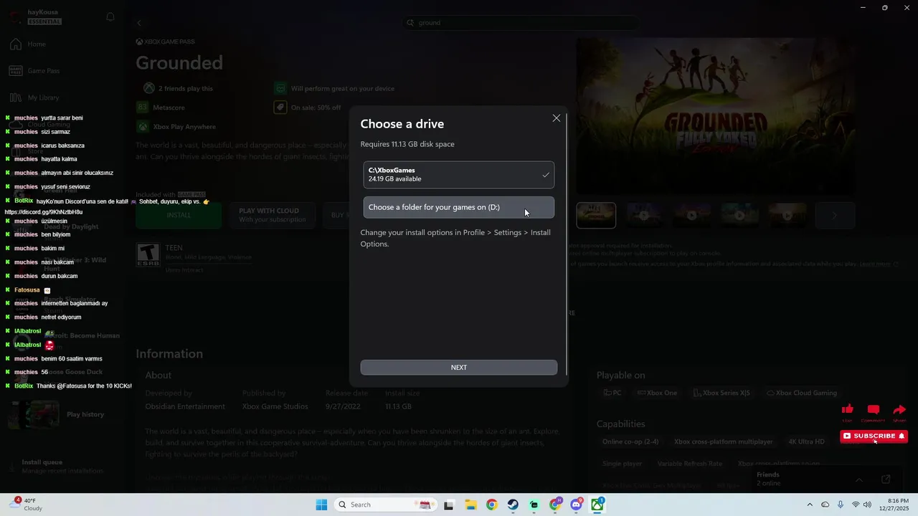This screenshot has width=918, height=516.
Task: Click the Xbox Cloud Gaming platform tag
Action: point(801,393)
